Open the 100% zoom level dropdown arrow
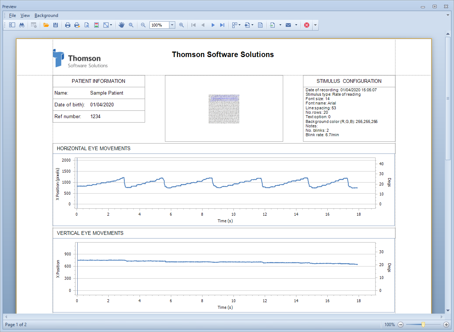 172,25
